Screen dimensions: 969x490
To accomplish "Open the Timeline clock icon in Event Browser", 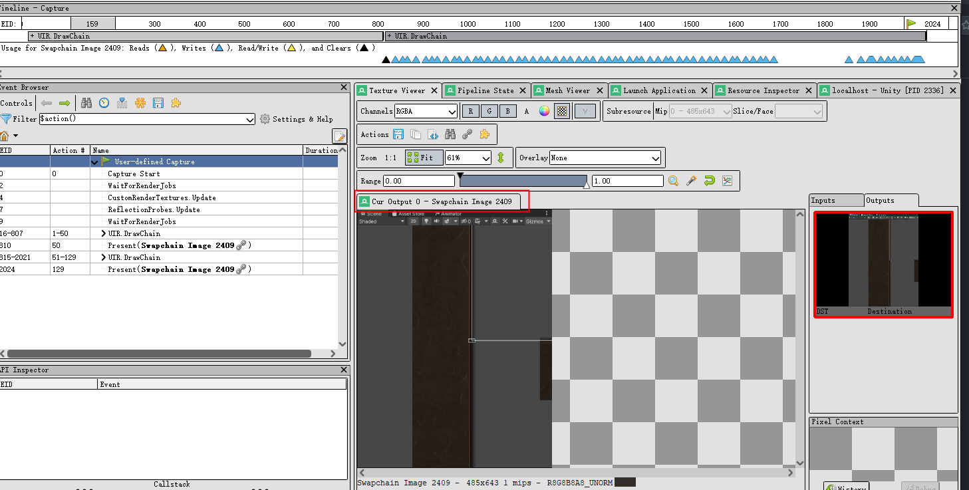I will coord(104,103).
